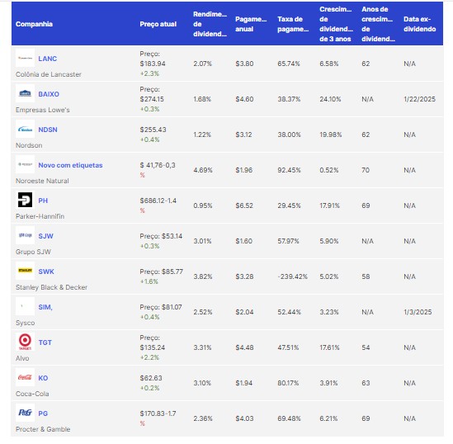
Task: Sort by the Preço atual column header
Action: [158, 24]
